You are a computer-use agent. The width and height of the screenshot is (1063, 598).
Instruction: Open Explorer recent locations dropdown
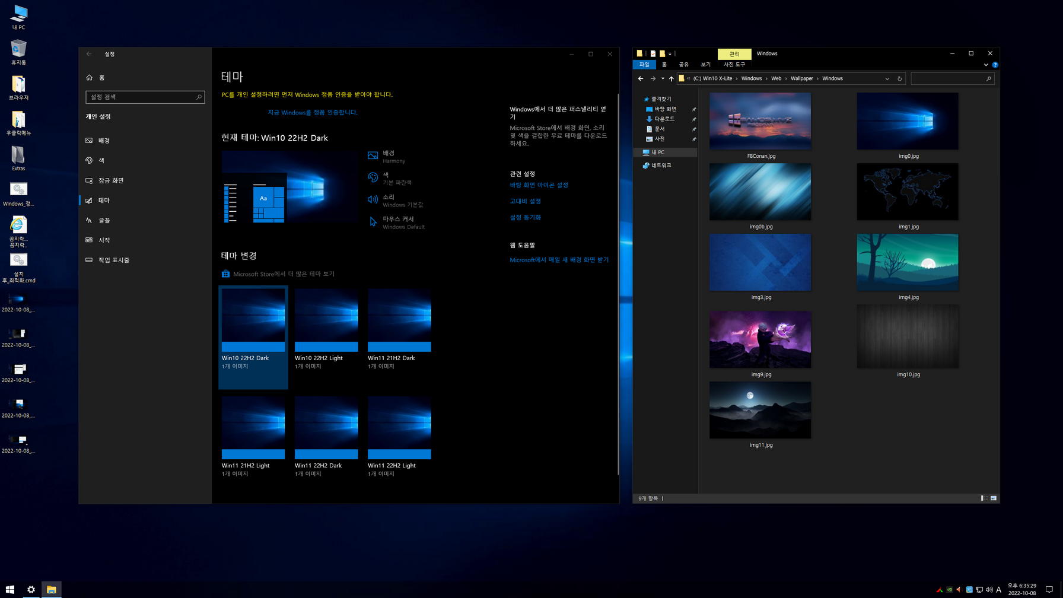(663, 78)
